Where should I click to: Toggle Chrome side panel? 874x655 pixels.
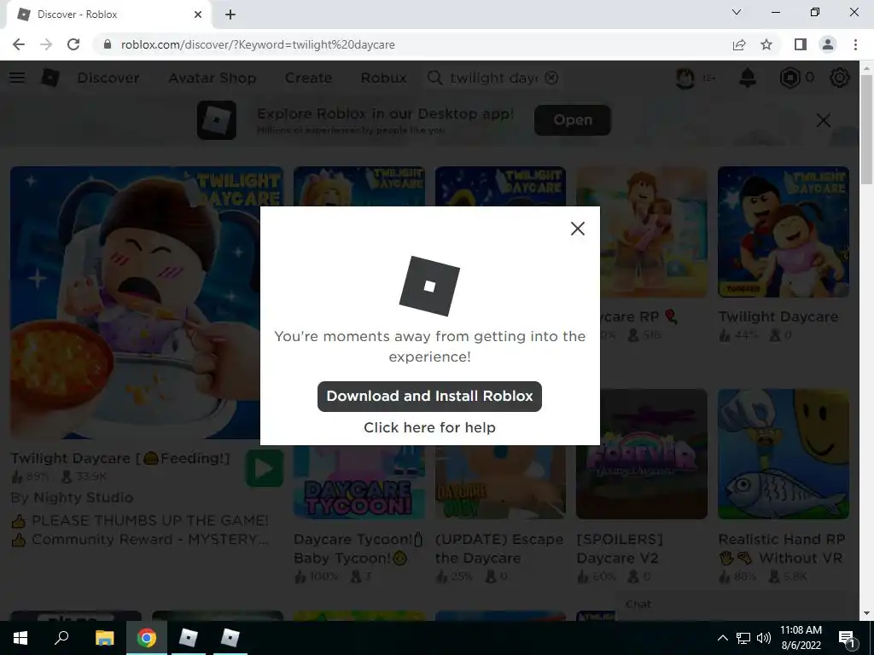coord(801,44)
